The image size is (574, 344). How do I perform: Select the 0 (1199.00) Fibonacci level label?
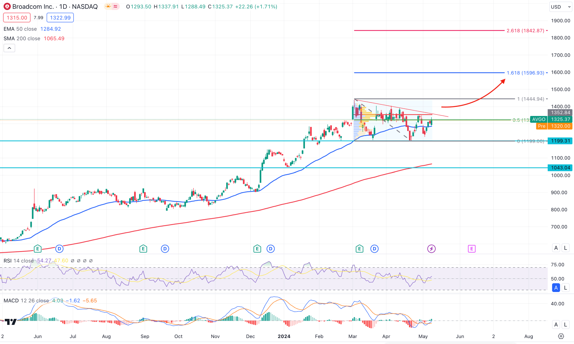(x=531, y=141)
